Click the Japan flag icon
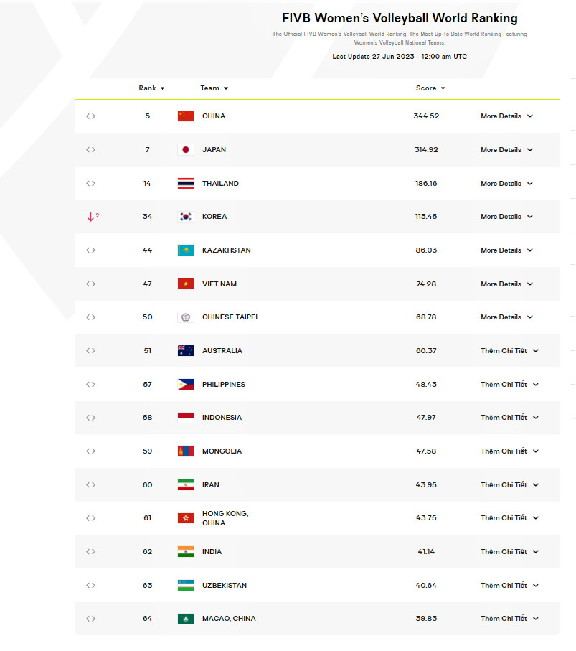This screenshot has width=576, height=651. point(186,150)
